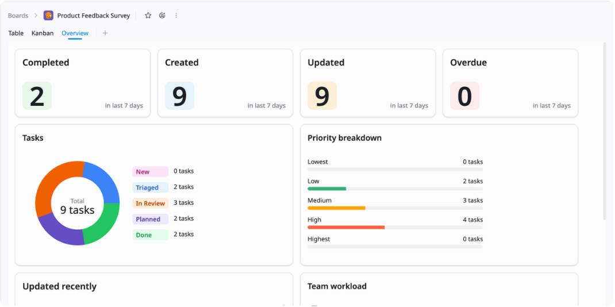The height and width of the screenshot is (307, 615).
Task: Click the vertical scrollbar on right
Action: coord(606,131)
